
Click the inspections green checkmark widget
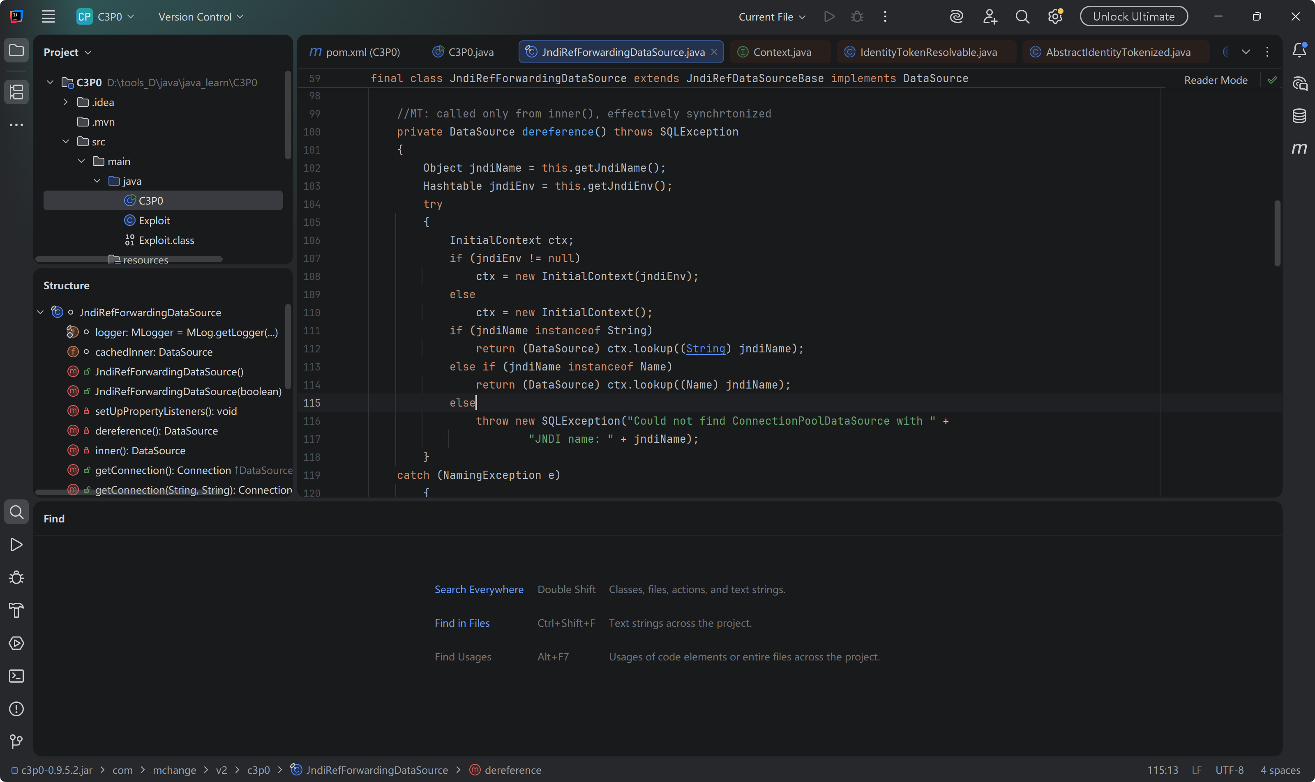click(x=1272, y=80)
